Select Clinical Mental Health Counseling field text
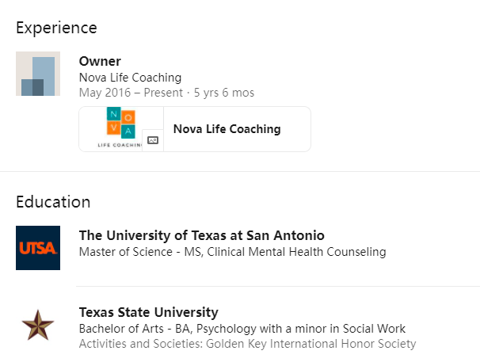480x362 pixels. click(x=296, y=252)
